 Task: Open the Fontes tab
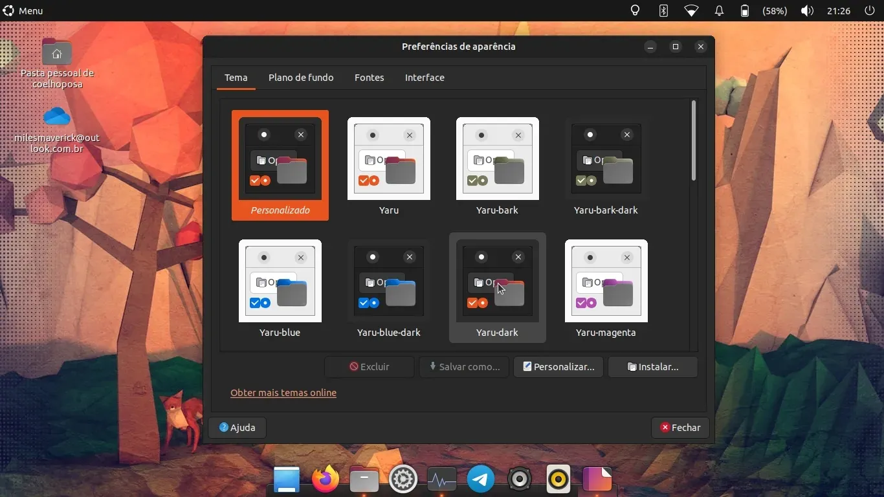click(x=369, y=78)
